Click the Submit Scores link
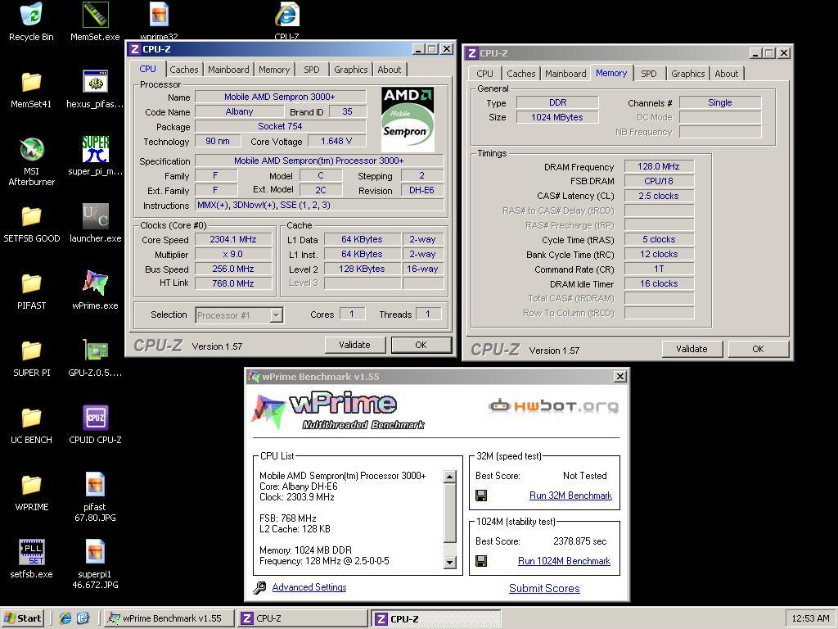 (544, 588)
